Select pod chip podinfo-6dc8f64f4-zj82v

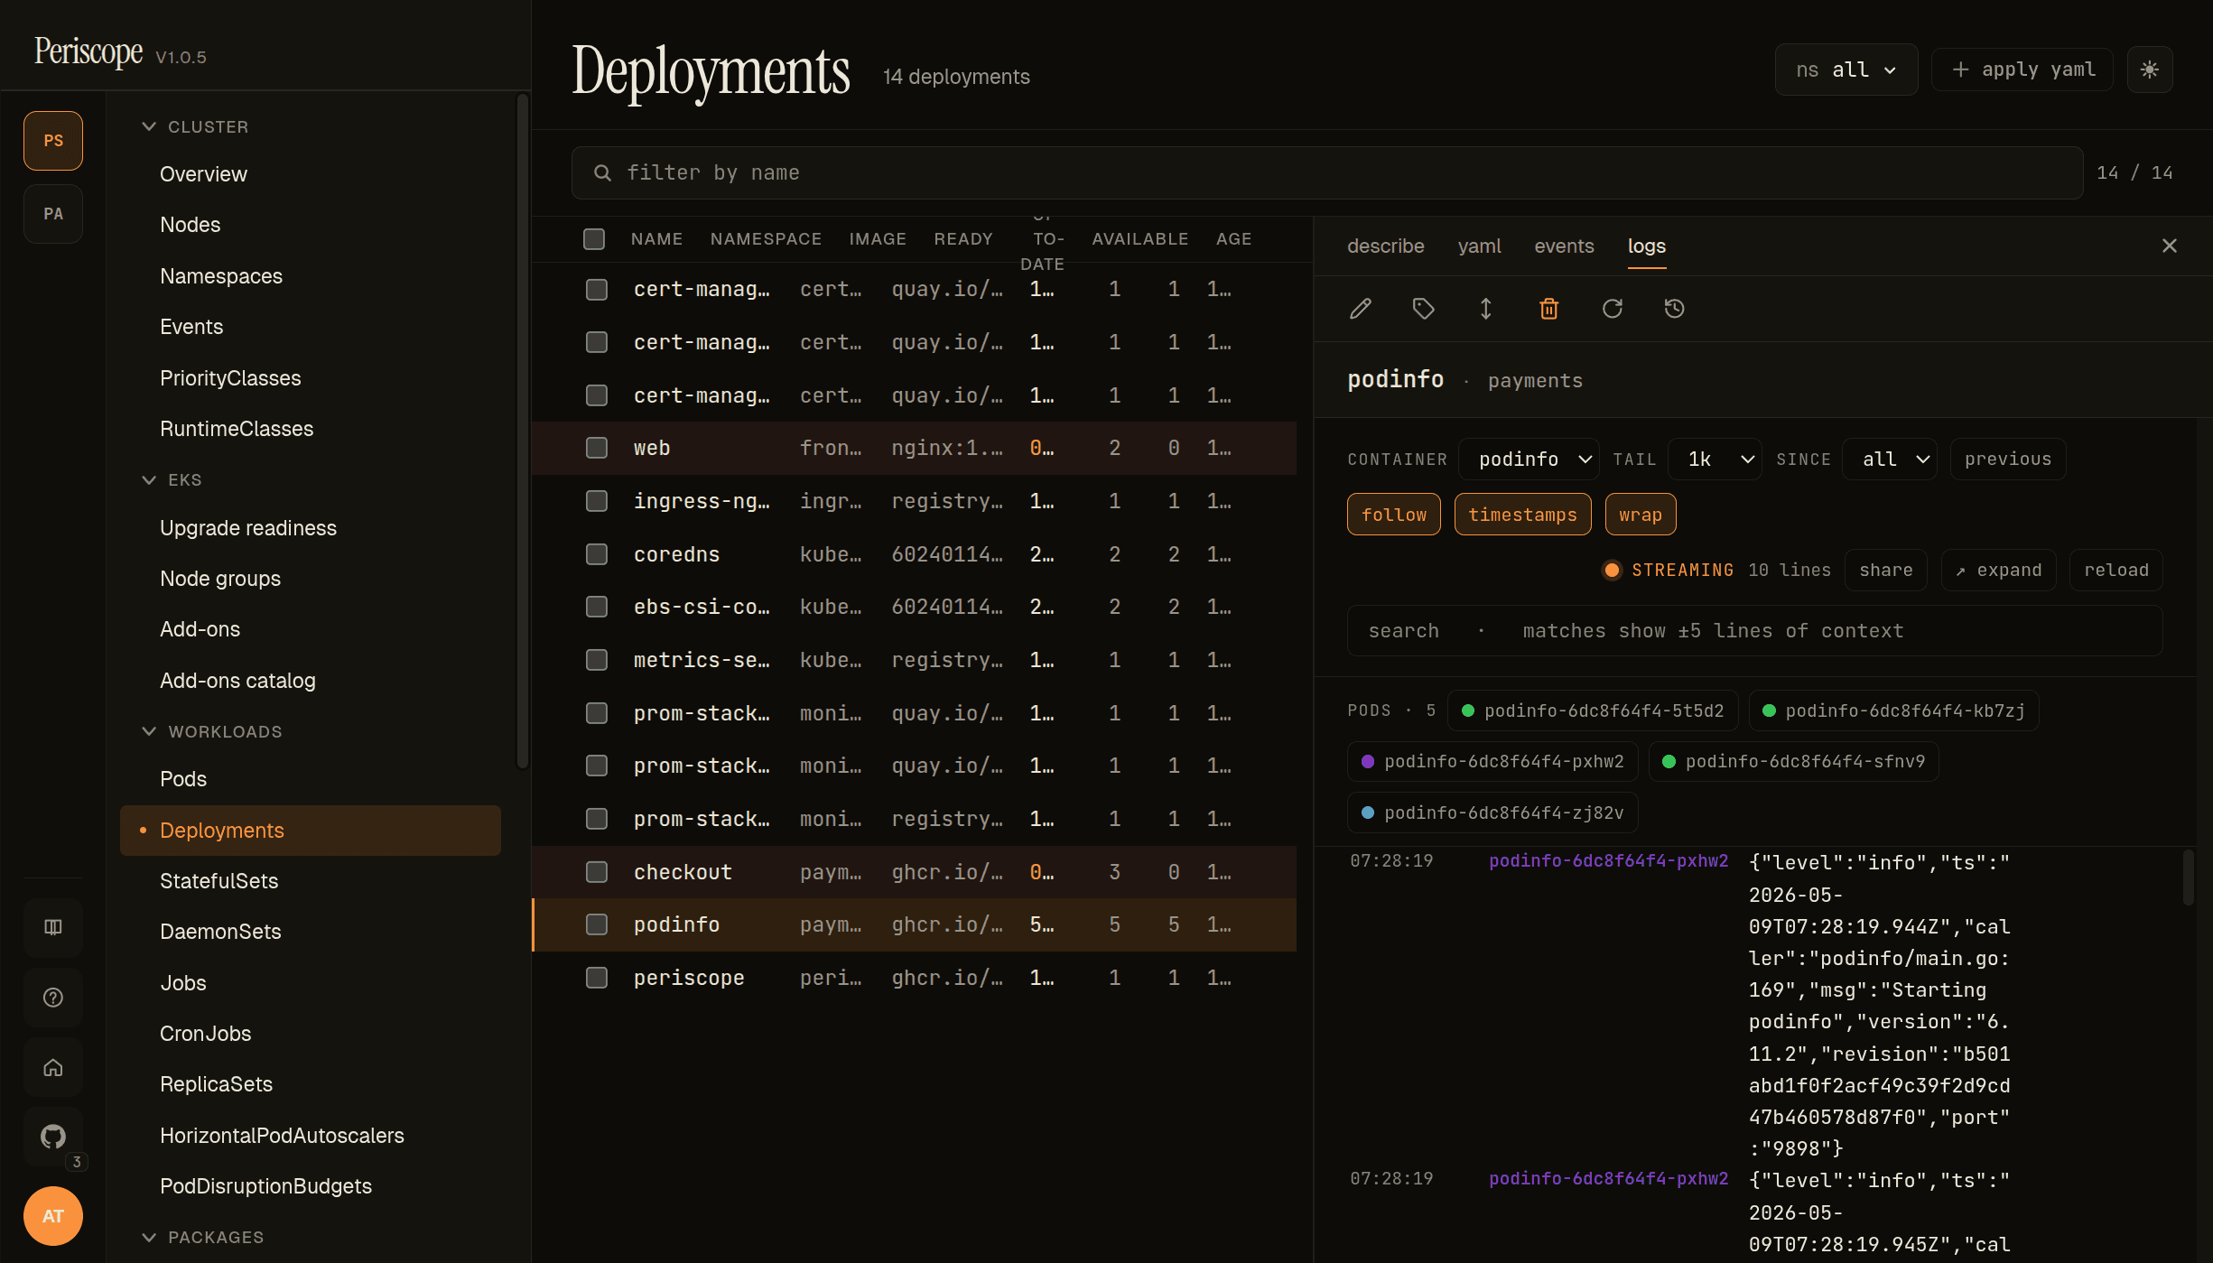pyautogui.click(x=1492, y=813)
